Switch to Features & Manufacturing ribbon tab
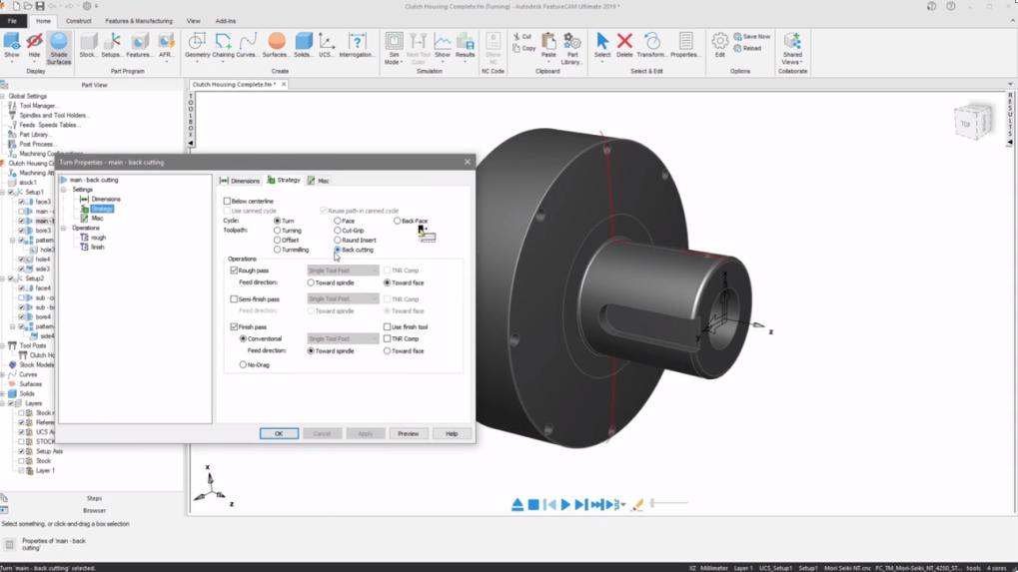 pyautogui.click(x=139, y=21)
